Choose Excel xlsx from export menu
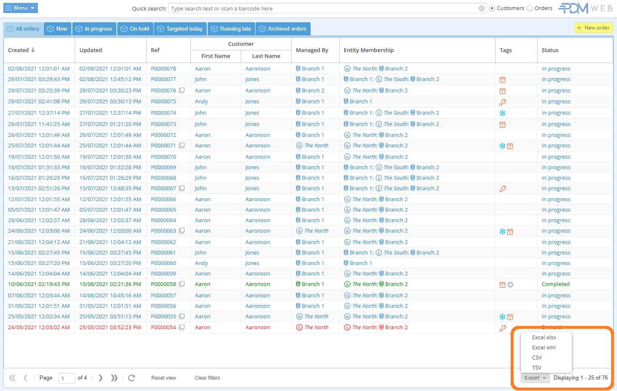617x391 pixels. pyautogui.click(x=544, y=337)
